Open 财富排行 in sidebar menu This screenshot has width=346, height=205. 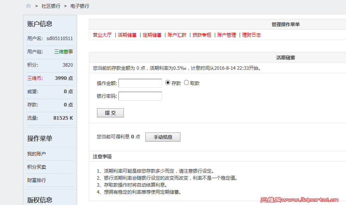tap(36, 180)
